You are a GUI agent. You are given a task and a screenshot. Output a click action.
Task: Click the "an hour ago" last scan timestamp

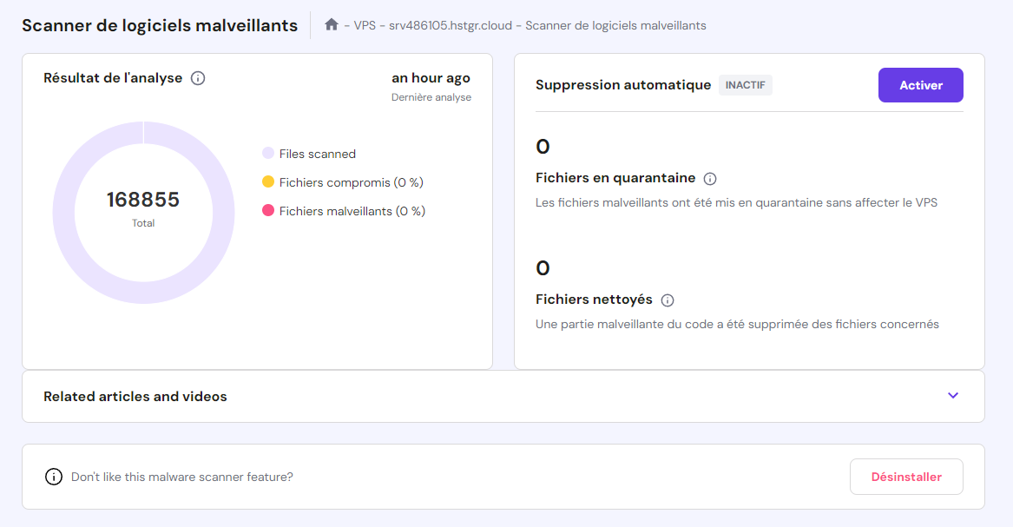tap(431, 77)
